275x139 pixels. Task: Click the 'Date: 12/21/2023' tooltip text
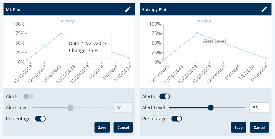(x=88, y=43)
